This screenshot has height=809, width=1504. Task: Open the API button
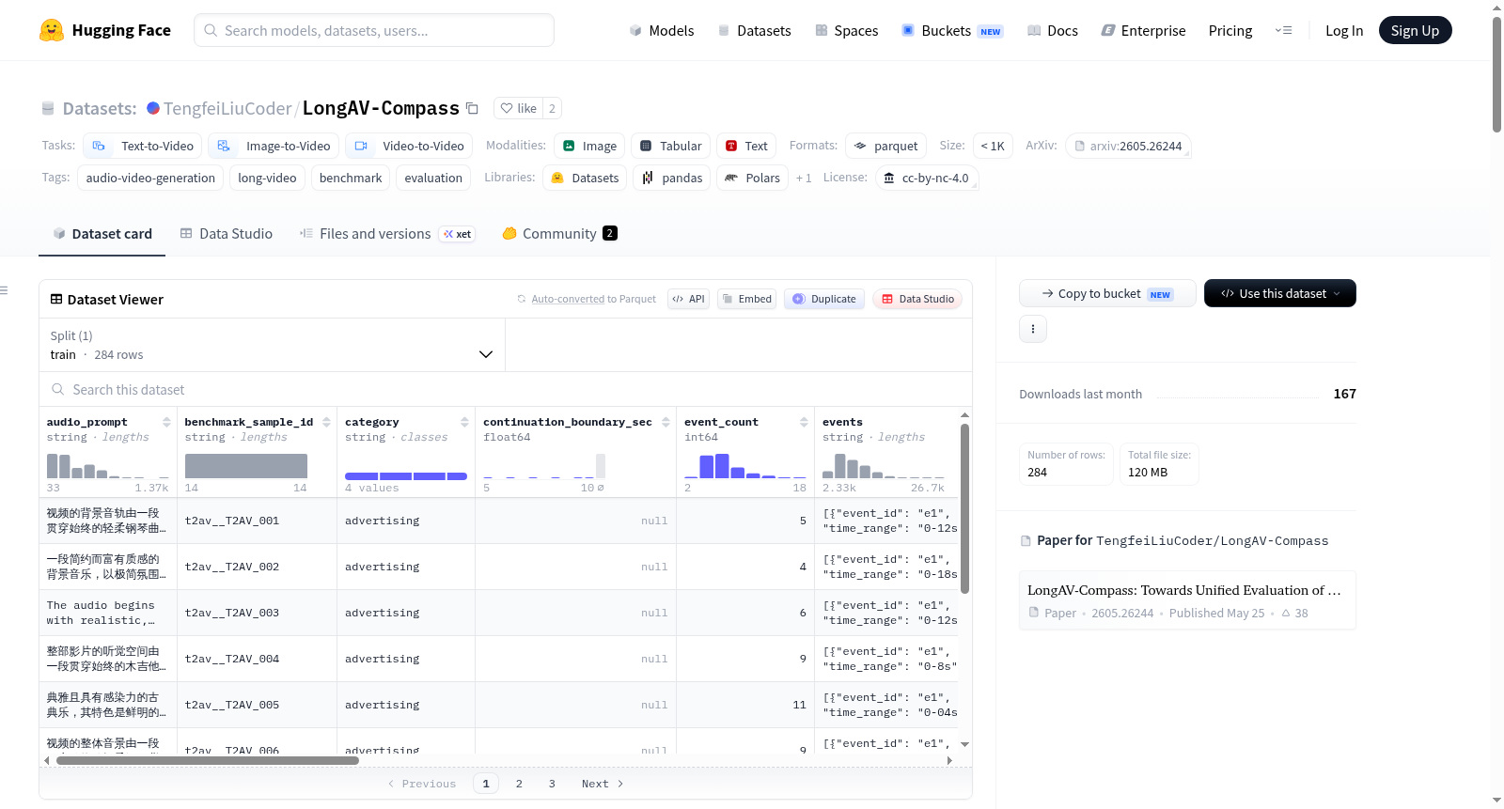pyautogui.click(x=688, y=299)
